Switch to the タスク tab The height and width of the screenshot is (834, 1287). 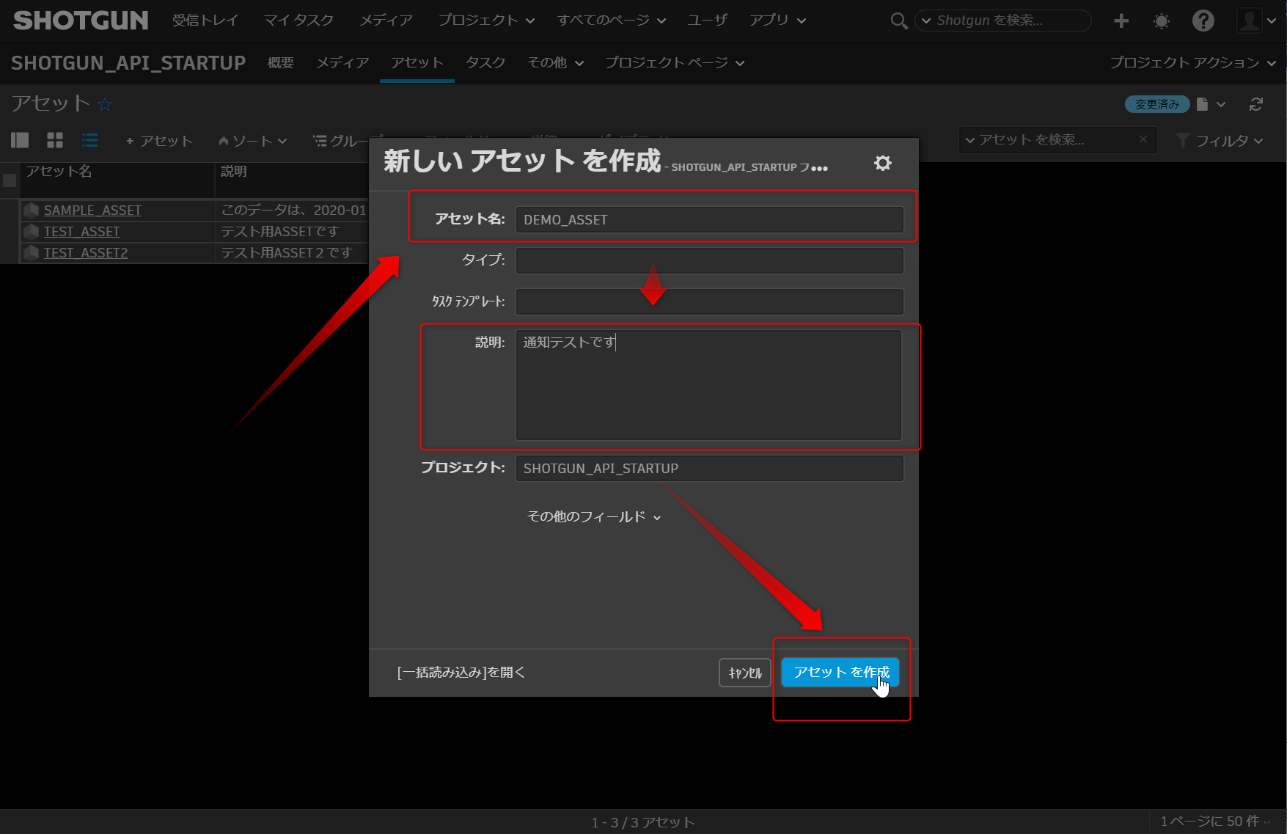(x=485, y=63)
